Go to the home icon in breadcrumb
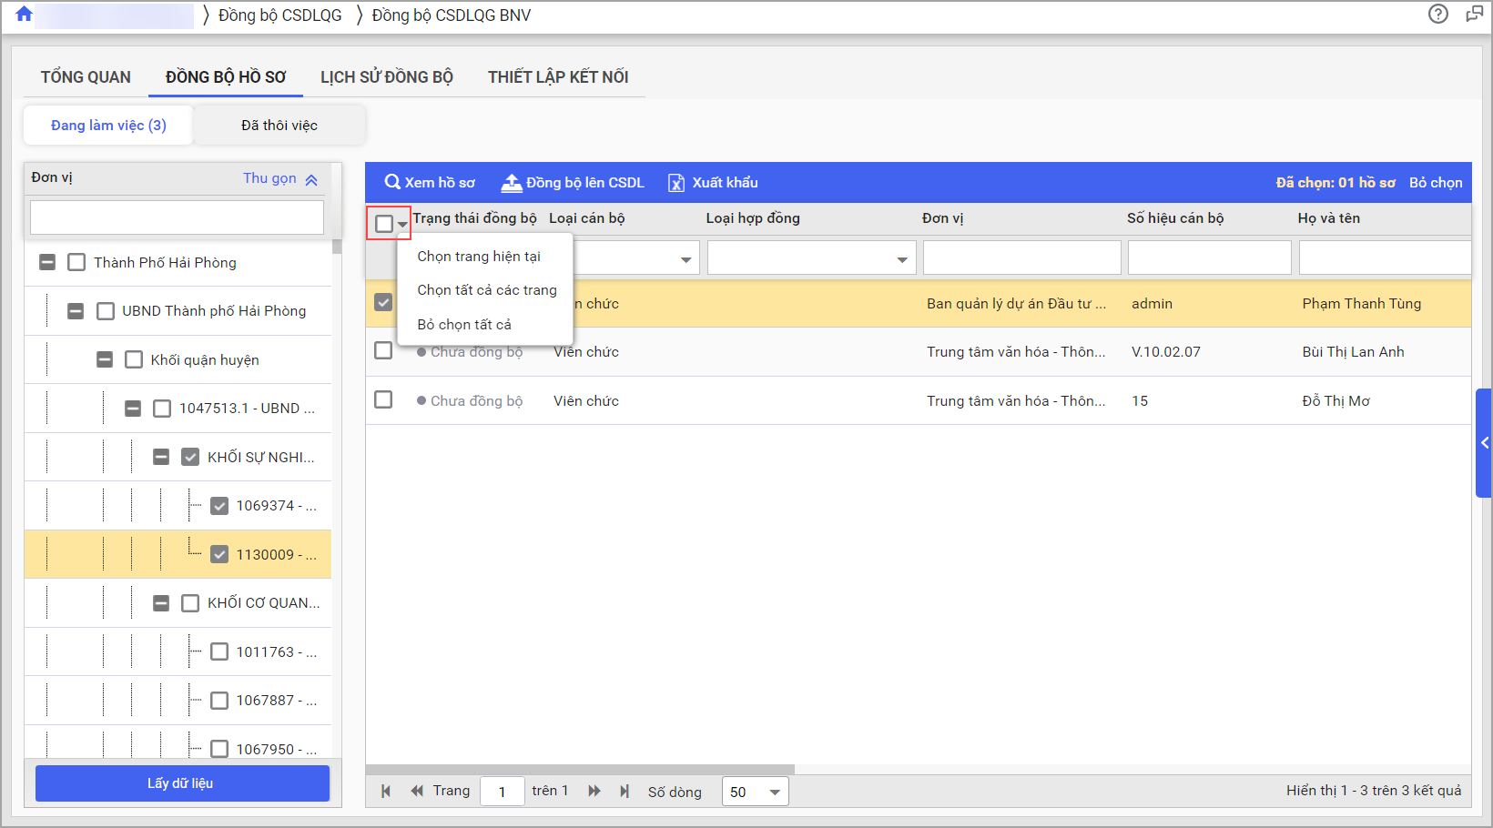 point(25,15)
